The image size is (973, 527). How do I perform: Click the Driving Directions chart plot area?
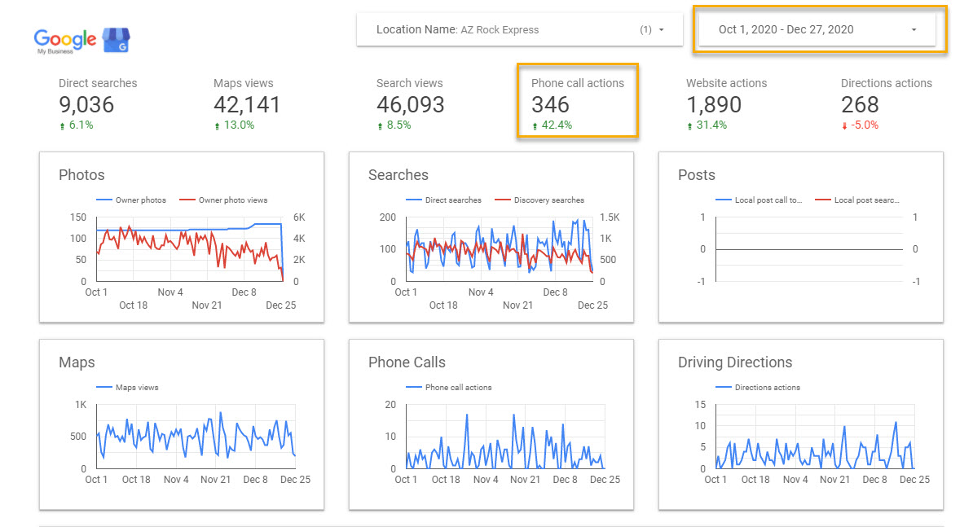815,437
